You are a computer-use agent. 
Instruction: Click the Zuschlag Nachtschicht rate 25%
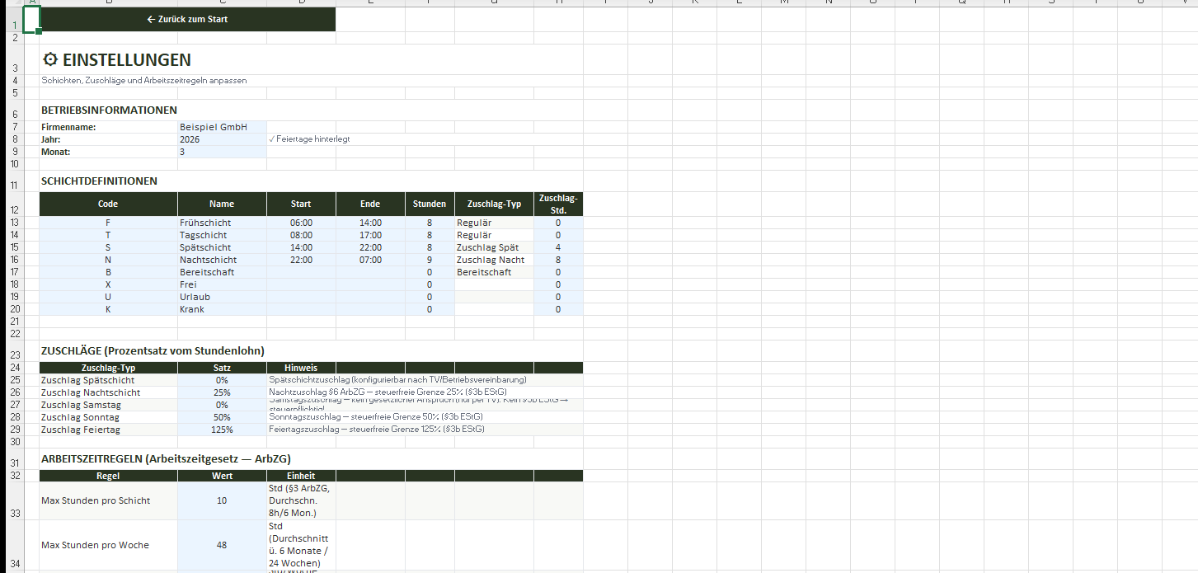(x=221, y=392)
